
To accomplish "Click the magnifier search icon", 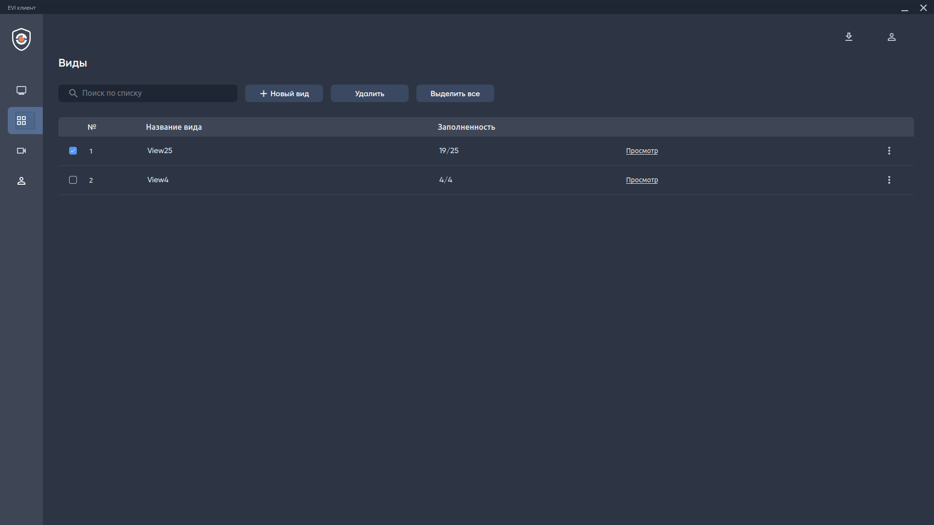I will click(x=73, y=93).
